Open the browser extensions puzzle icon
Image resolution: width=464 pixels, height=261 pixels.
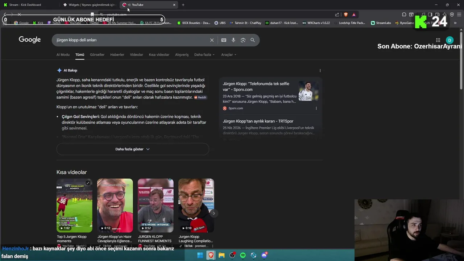tap(404, 14)
